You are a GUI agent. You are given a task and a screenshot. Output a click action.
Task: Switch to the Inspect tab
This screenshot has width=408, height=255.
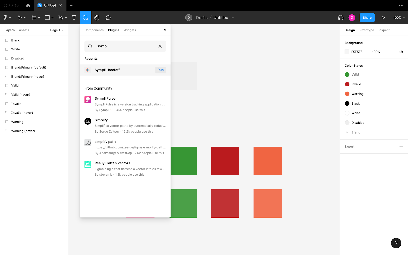click(384, 30)
